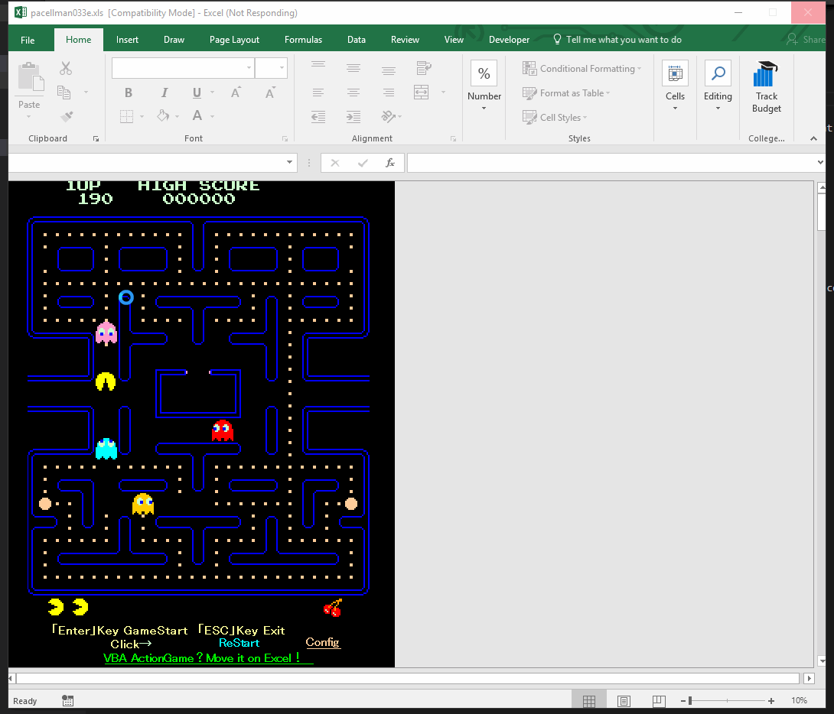Screen dimensions: 834x714
Task: Toggle Underline formatting
Action: (197, 92)
